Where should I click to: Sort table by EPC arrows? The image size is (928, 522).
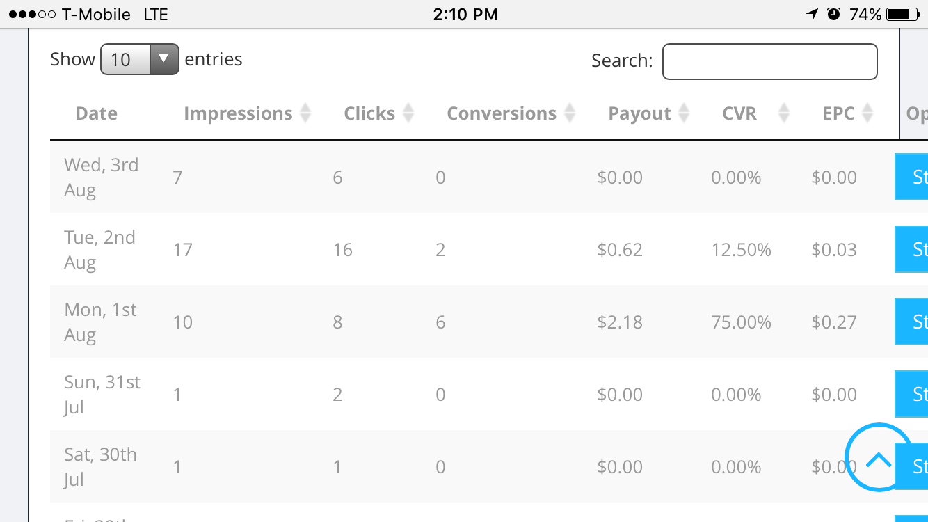pos(867,113)
